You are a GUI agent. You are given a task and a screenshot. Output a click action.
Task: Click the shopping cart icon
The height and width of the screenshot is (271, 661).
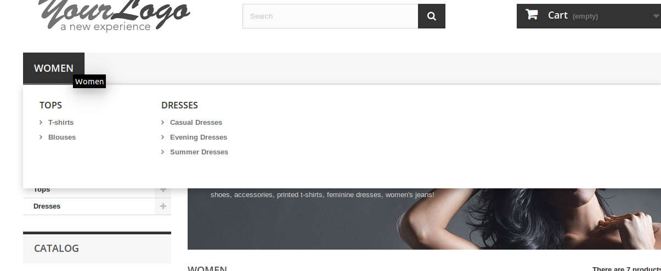click(532, 14)
